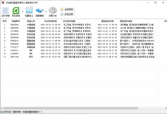
Task: Select row 11 for the 京东 parcel
Action: click(x=79, y=57)
